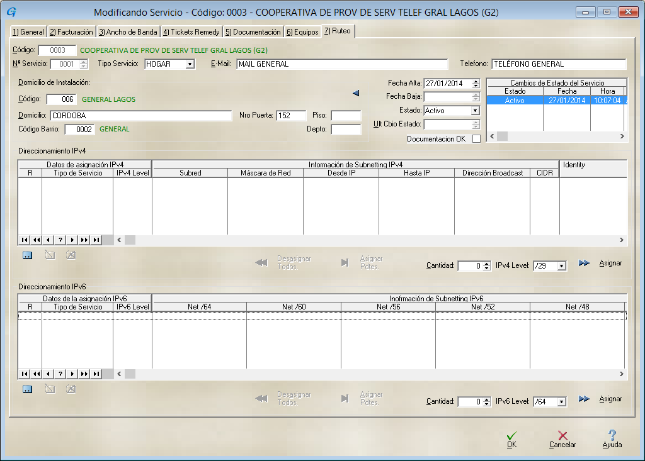
Task: Jump forward a page in IPv4 grid navigator
Action: pyautogui.click(x=84, y=240)
